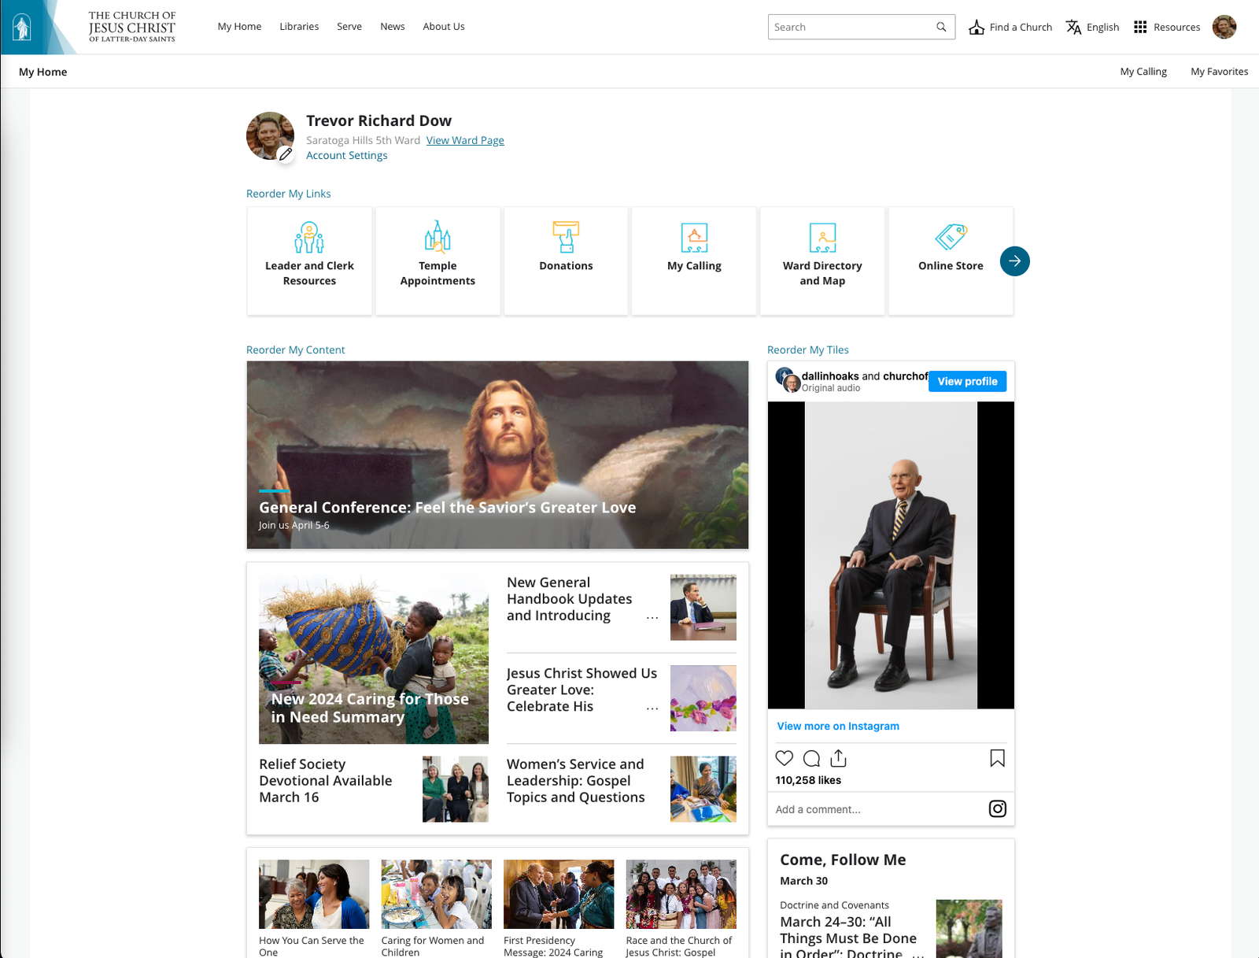Image resolution: width=1259 pixels, height=958 pixels.
Task: Open the About Us menu
Action: 444,26
